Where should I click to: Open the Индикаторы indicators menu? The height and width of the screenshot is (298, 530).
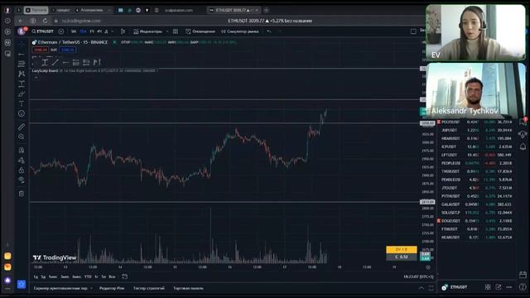[147, 31]
